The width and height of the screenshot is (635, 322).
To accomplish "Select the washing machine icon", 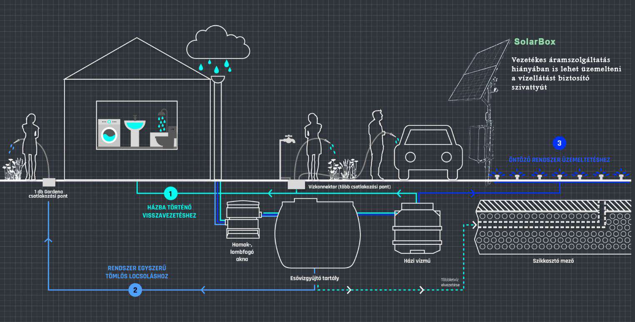I will click(x=109, y=133).
